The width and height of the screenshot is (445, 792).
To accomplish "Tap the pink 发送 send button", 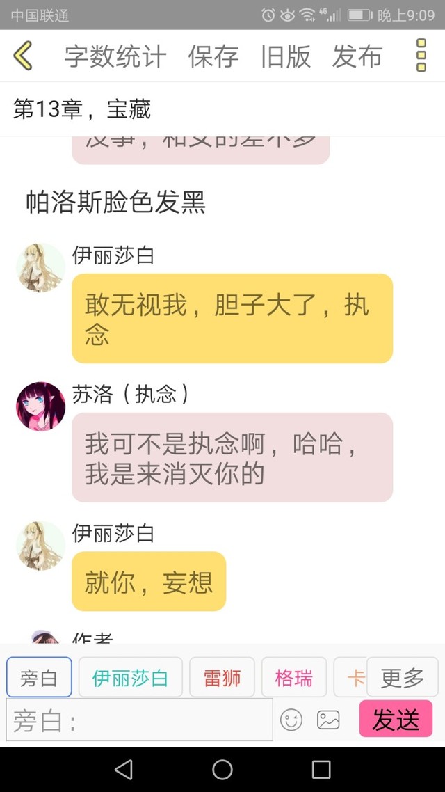I will click(396, 719).
